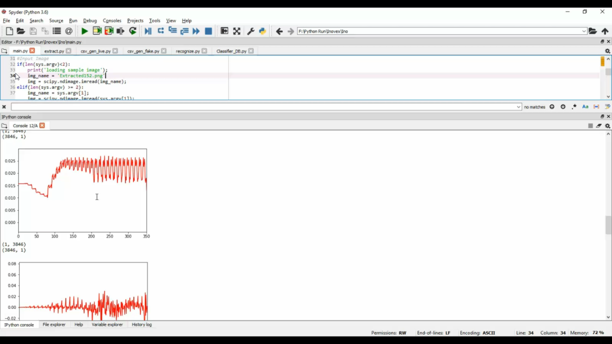Viewport: 612px width, 344px height.
Task: Click the Run current cell icon
Action: [x=97, y=31]
